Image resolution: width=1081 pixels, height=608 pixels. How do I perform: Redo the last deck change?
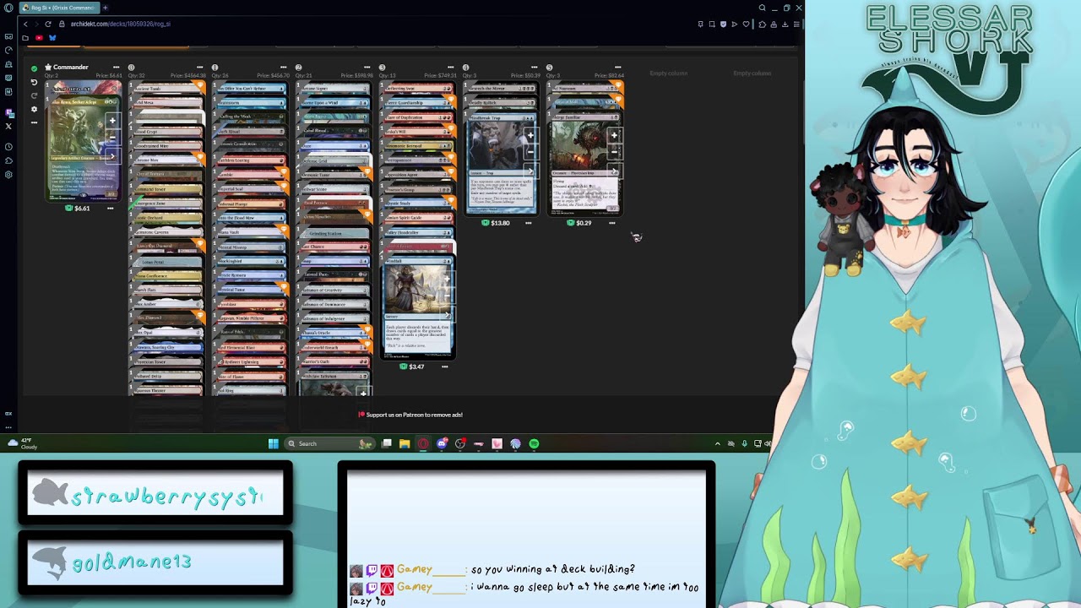click(x=34, y=95)
